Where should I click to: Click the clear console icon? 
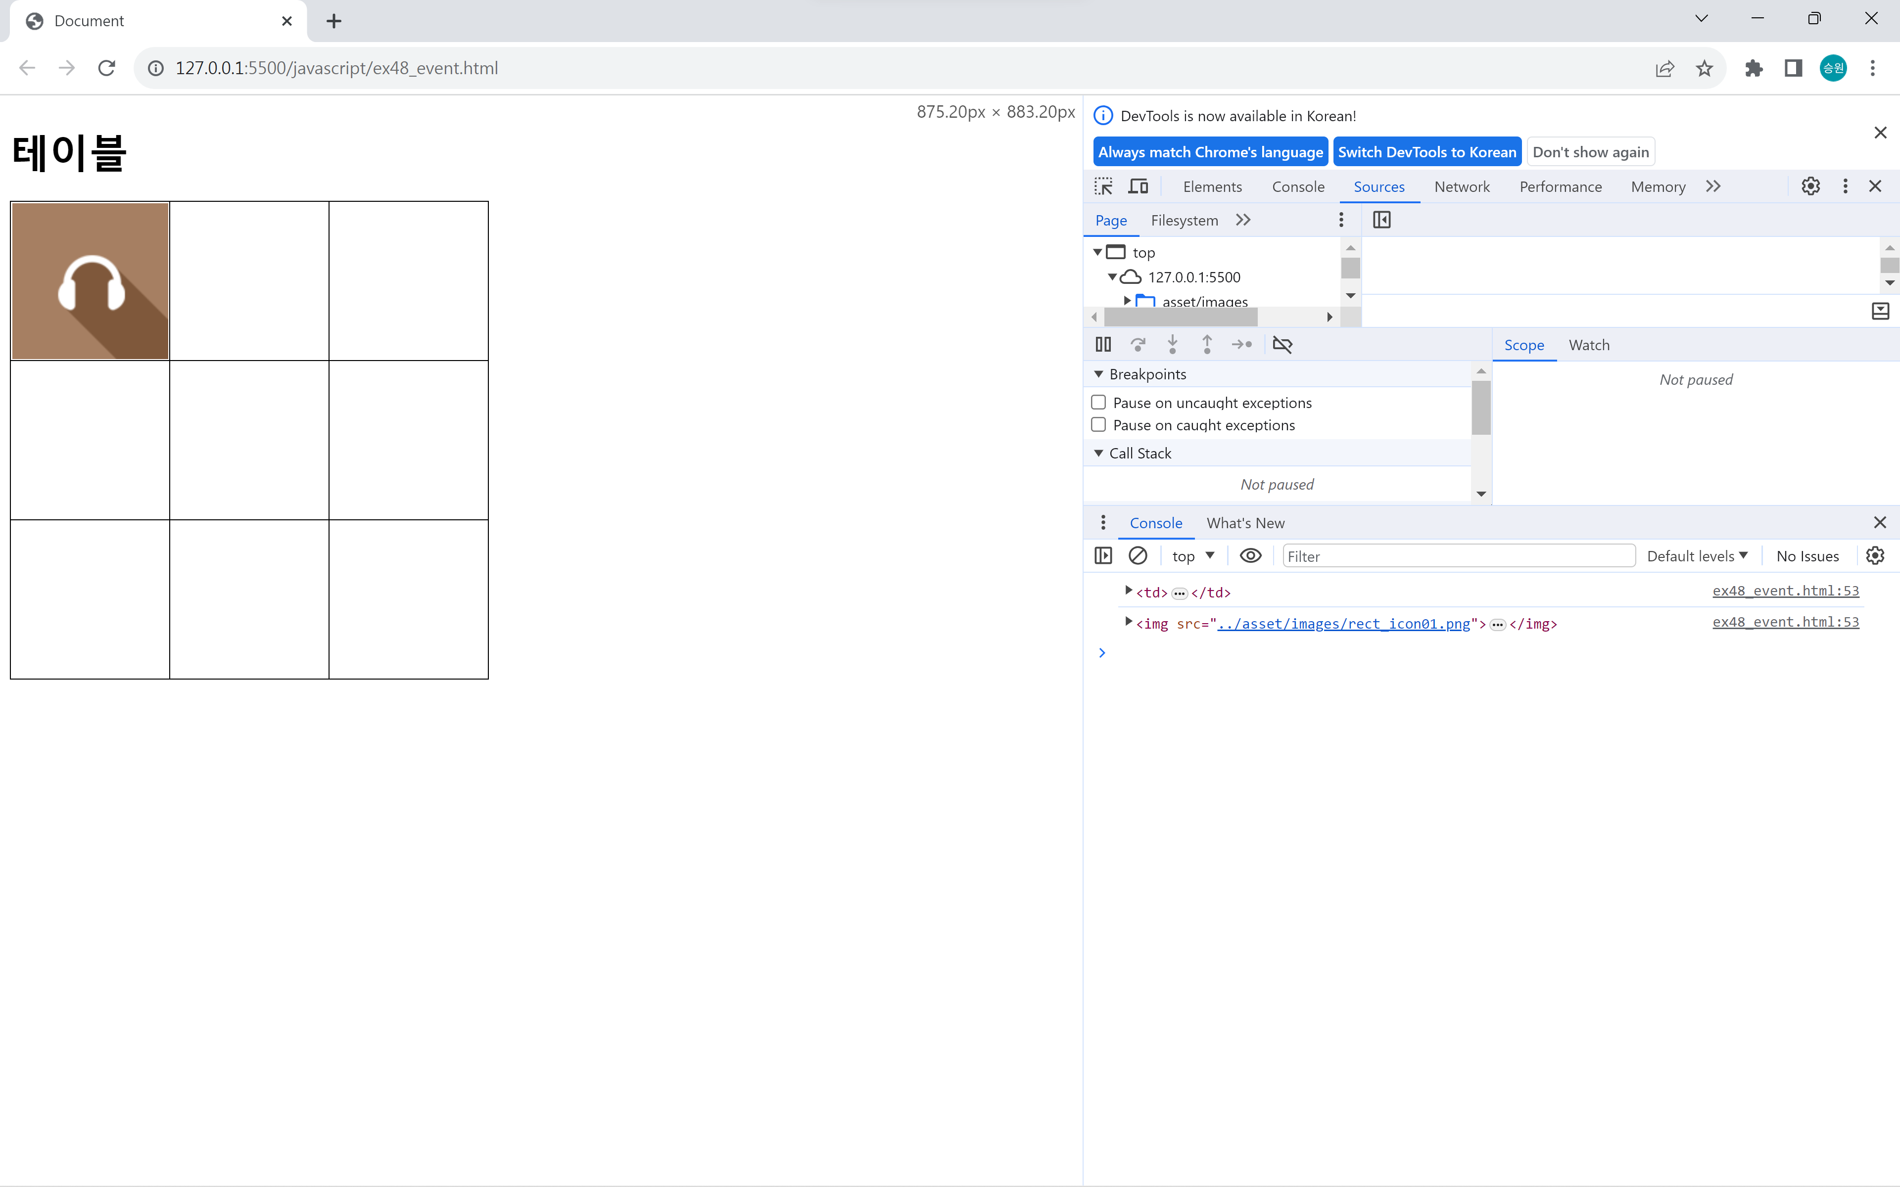point(1138,556)
